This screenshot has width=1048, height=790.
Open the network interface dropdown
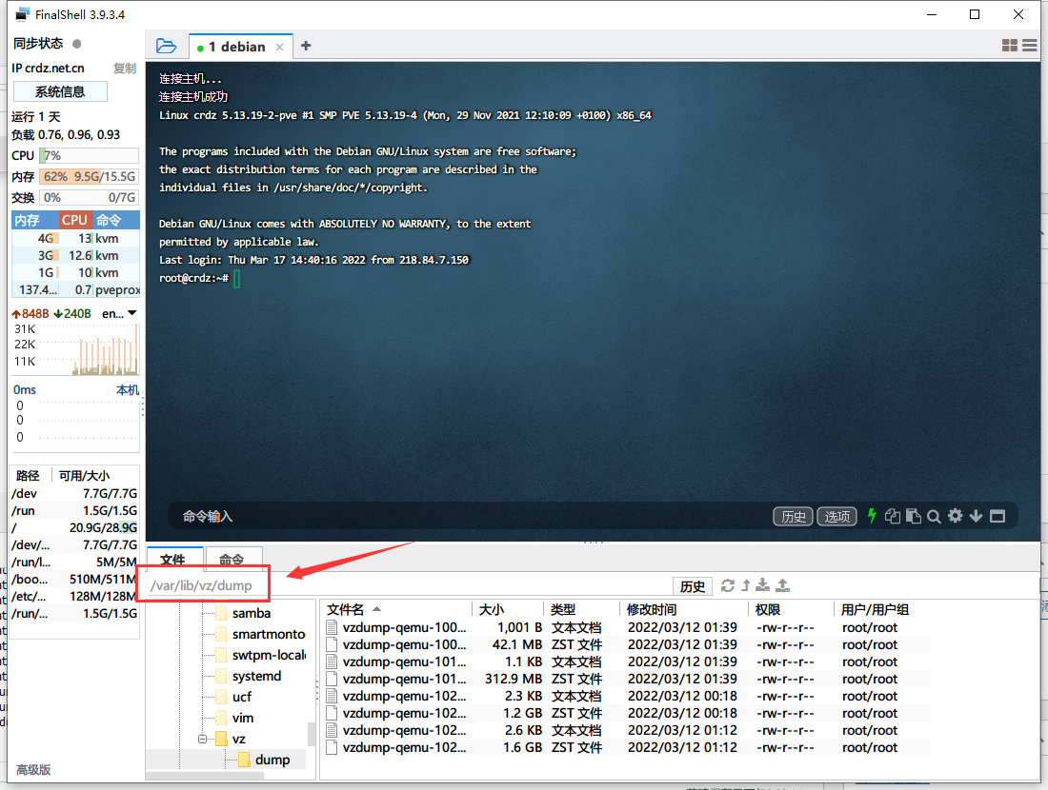pos(131,313)
